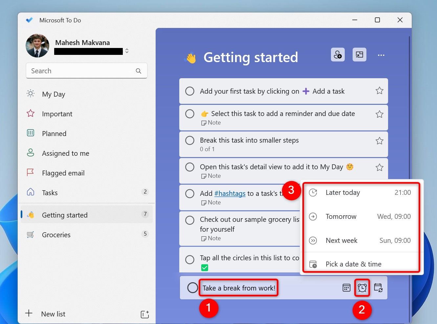
Task: Star the 'Add your first task' item
Action: 380,91
